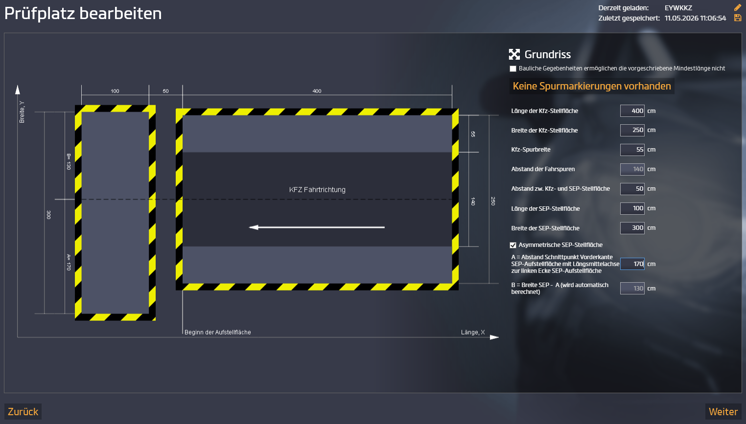Click the pencil edit icon next to EYWKKZ
The width and height of the screenshot is (746, 424).
pyautogui.click(x=738, y=7)
